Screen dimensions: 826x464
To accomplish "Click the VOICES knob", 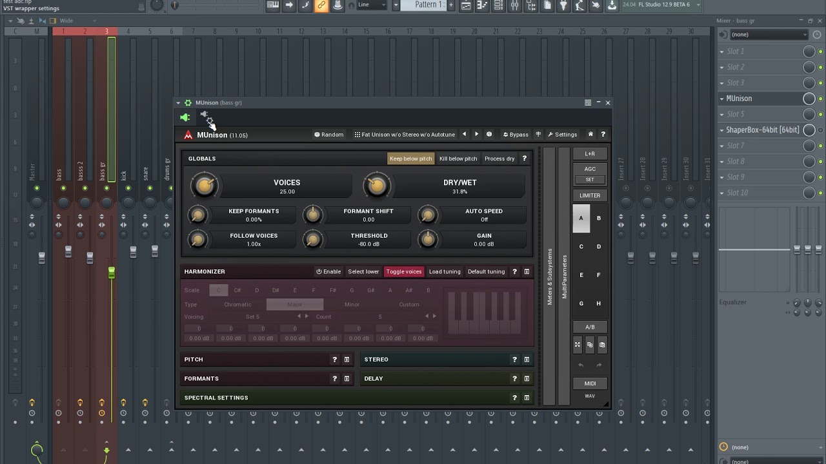I will (205, 186).
